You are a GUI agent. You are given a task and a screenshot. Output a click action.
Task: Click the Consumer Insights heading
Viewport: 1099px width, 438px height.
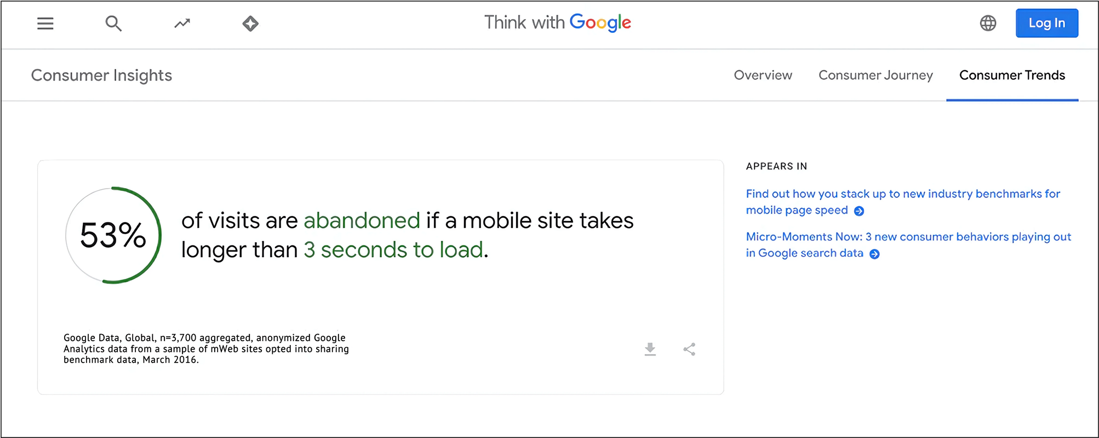101,75
